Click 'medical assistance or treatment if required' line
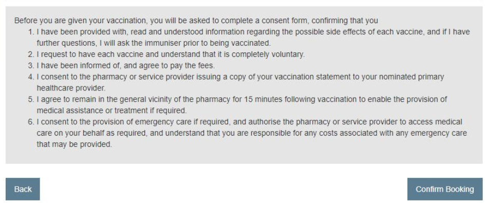The image size is (485, 203). click(111, 110)
